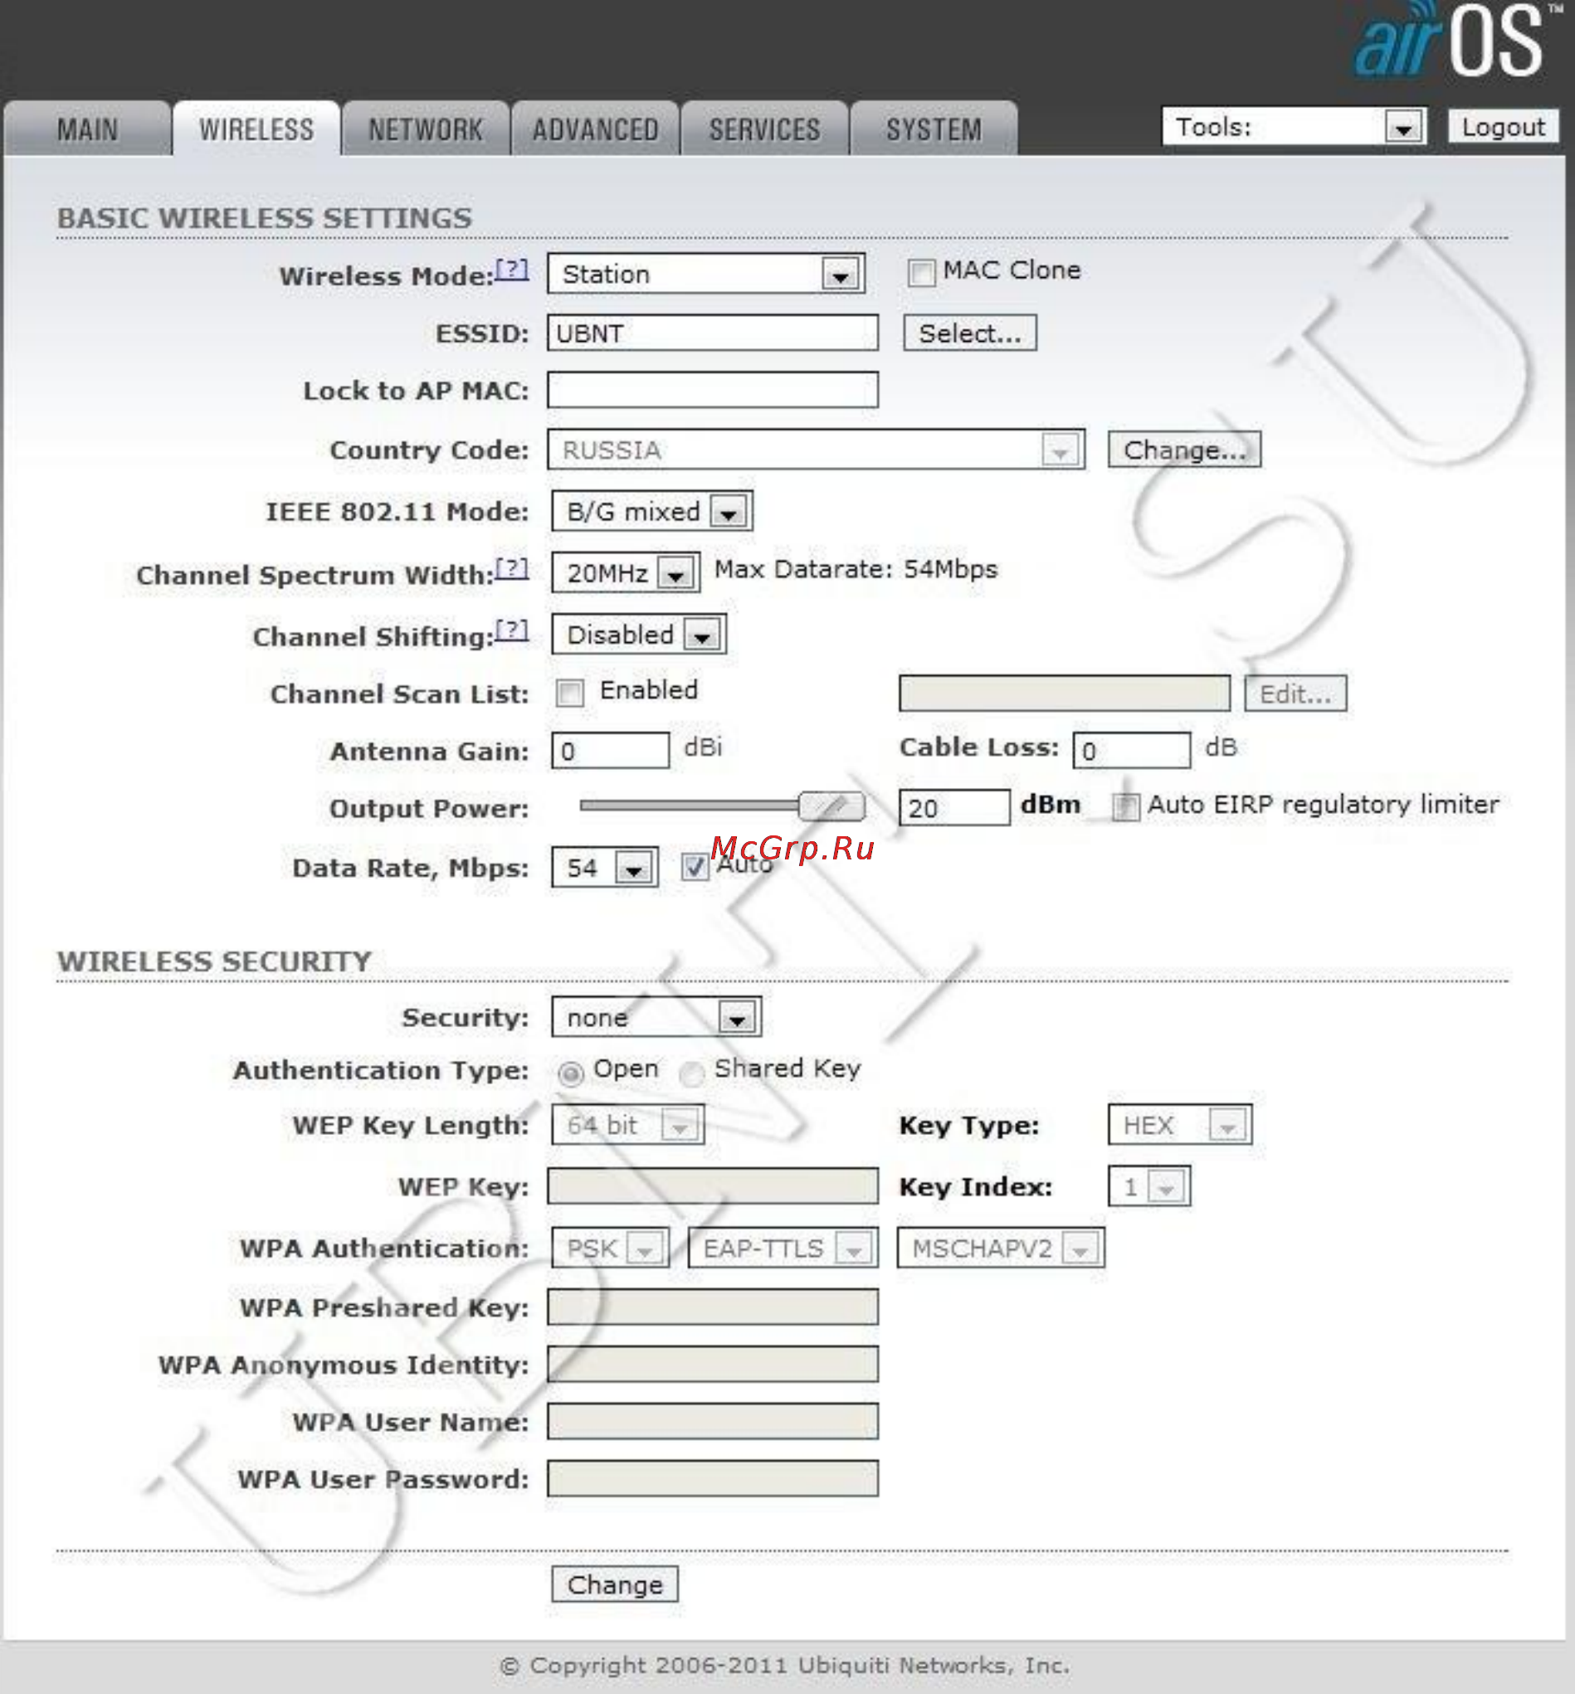This screenshot has width=1575, height=1694.
Task: Toggle Auto EIRP regulatory limiter checkbox
Action: click(x=1125, y=806)
